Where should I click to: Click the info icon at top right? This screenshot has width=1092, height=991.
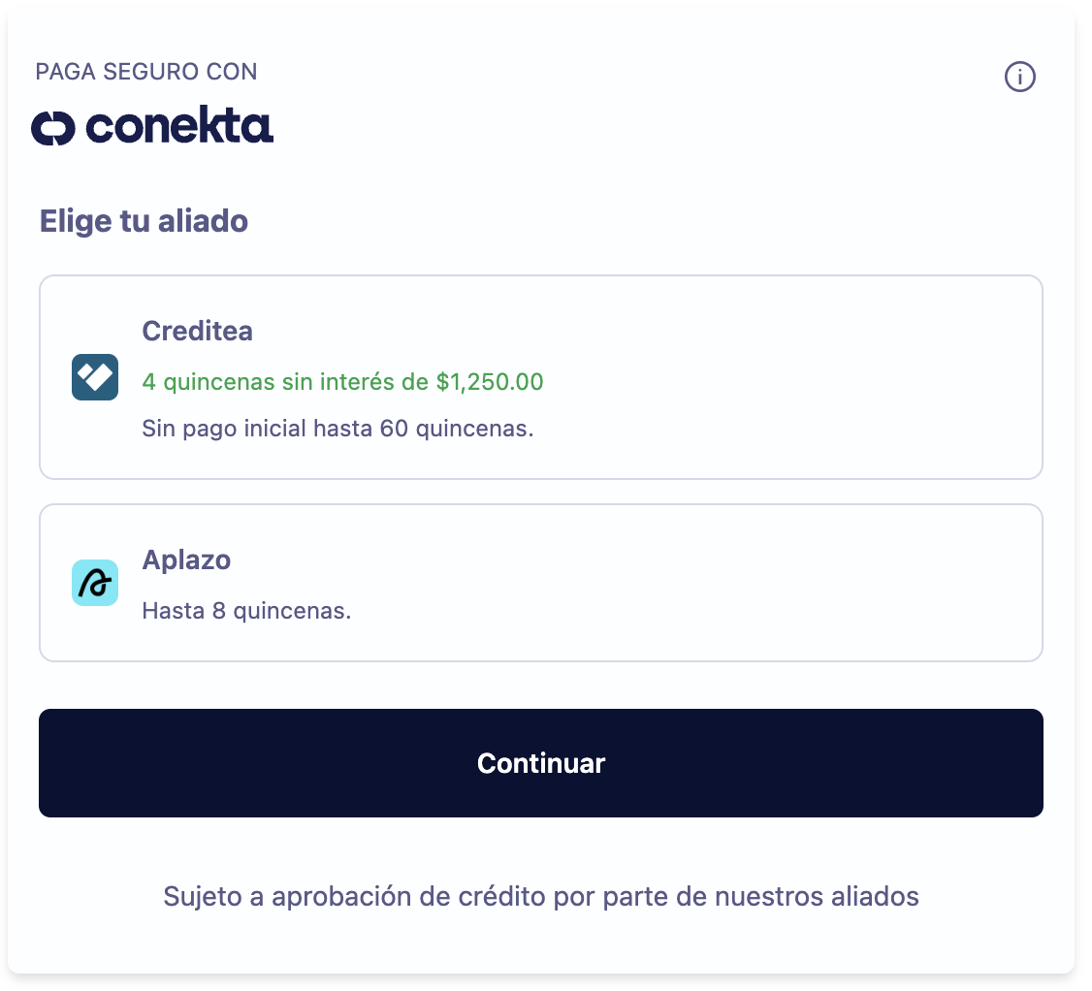[1019, 77]
